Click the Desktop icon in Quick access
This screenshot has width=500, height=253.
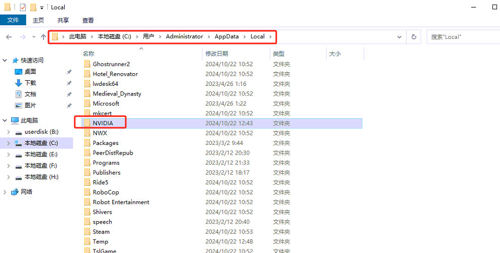pos(19,72)
